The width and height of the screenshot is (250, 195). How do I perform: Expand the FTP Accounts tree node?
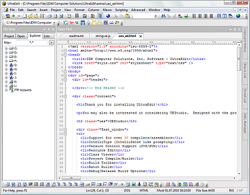6,90
